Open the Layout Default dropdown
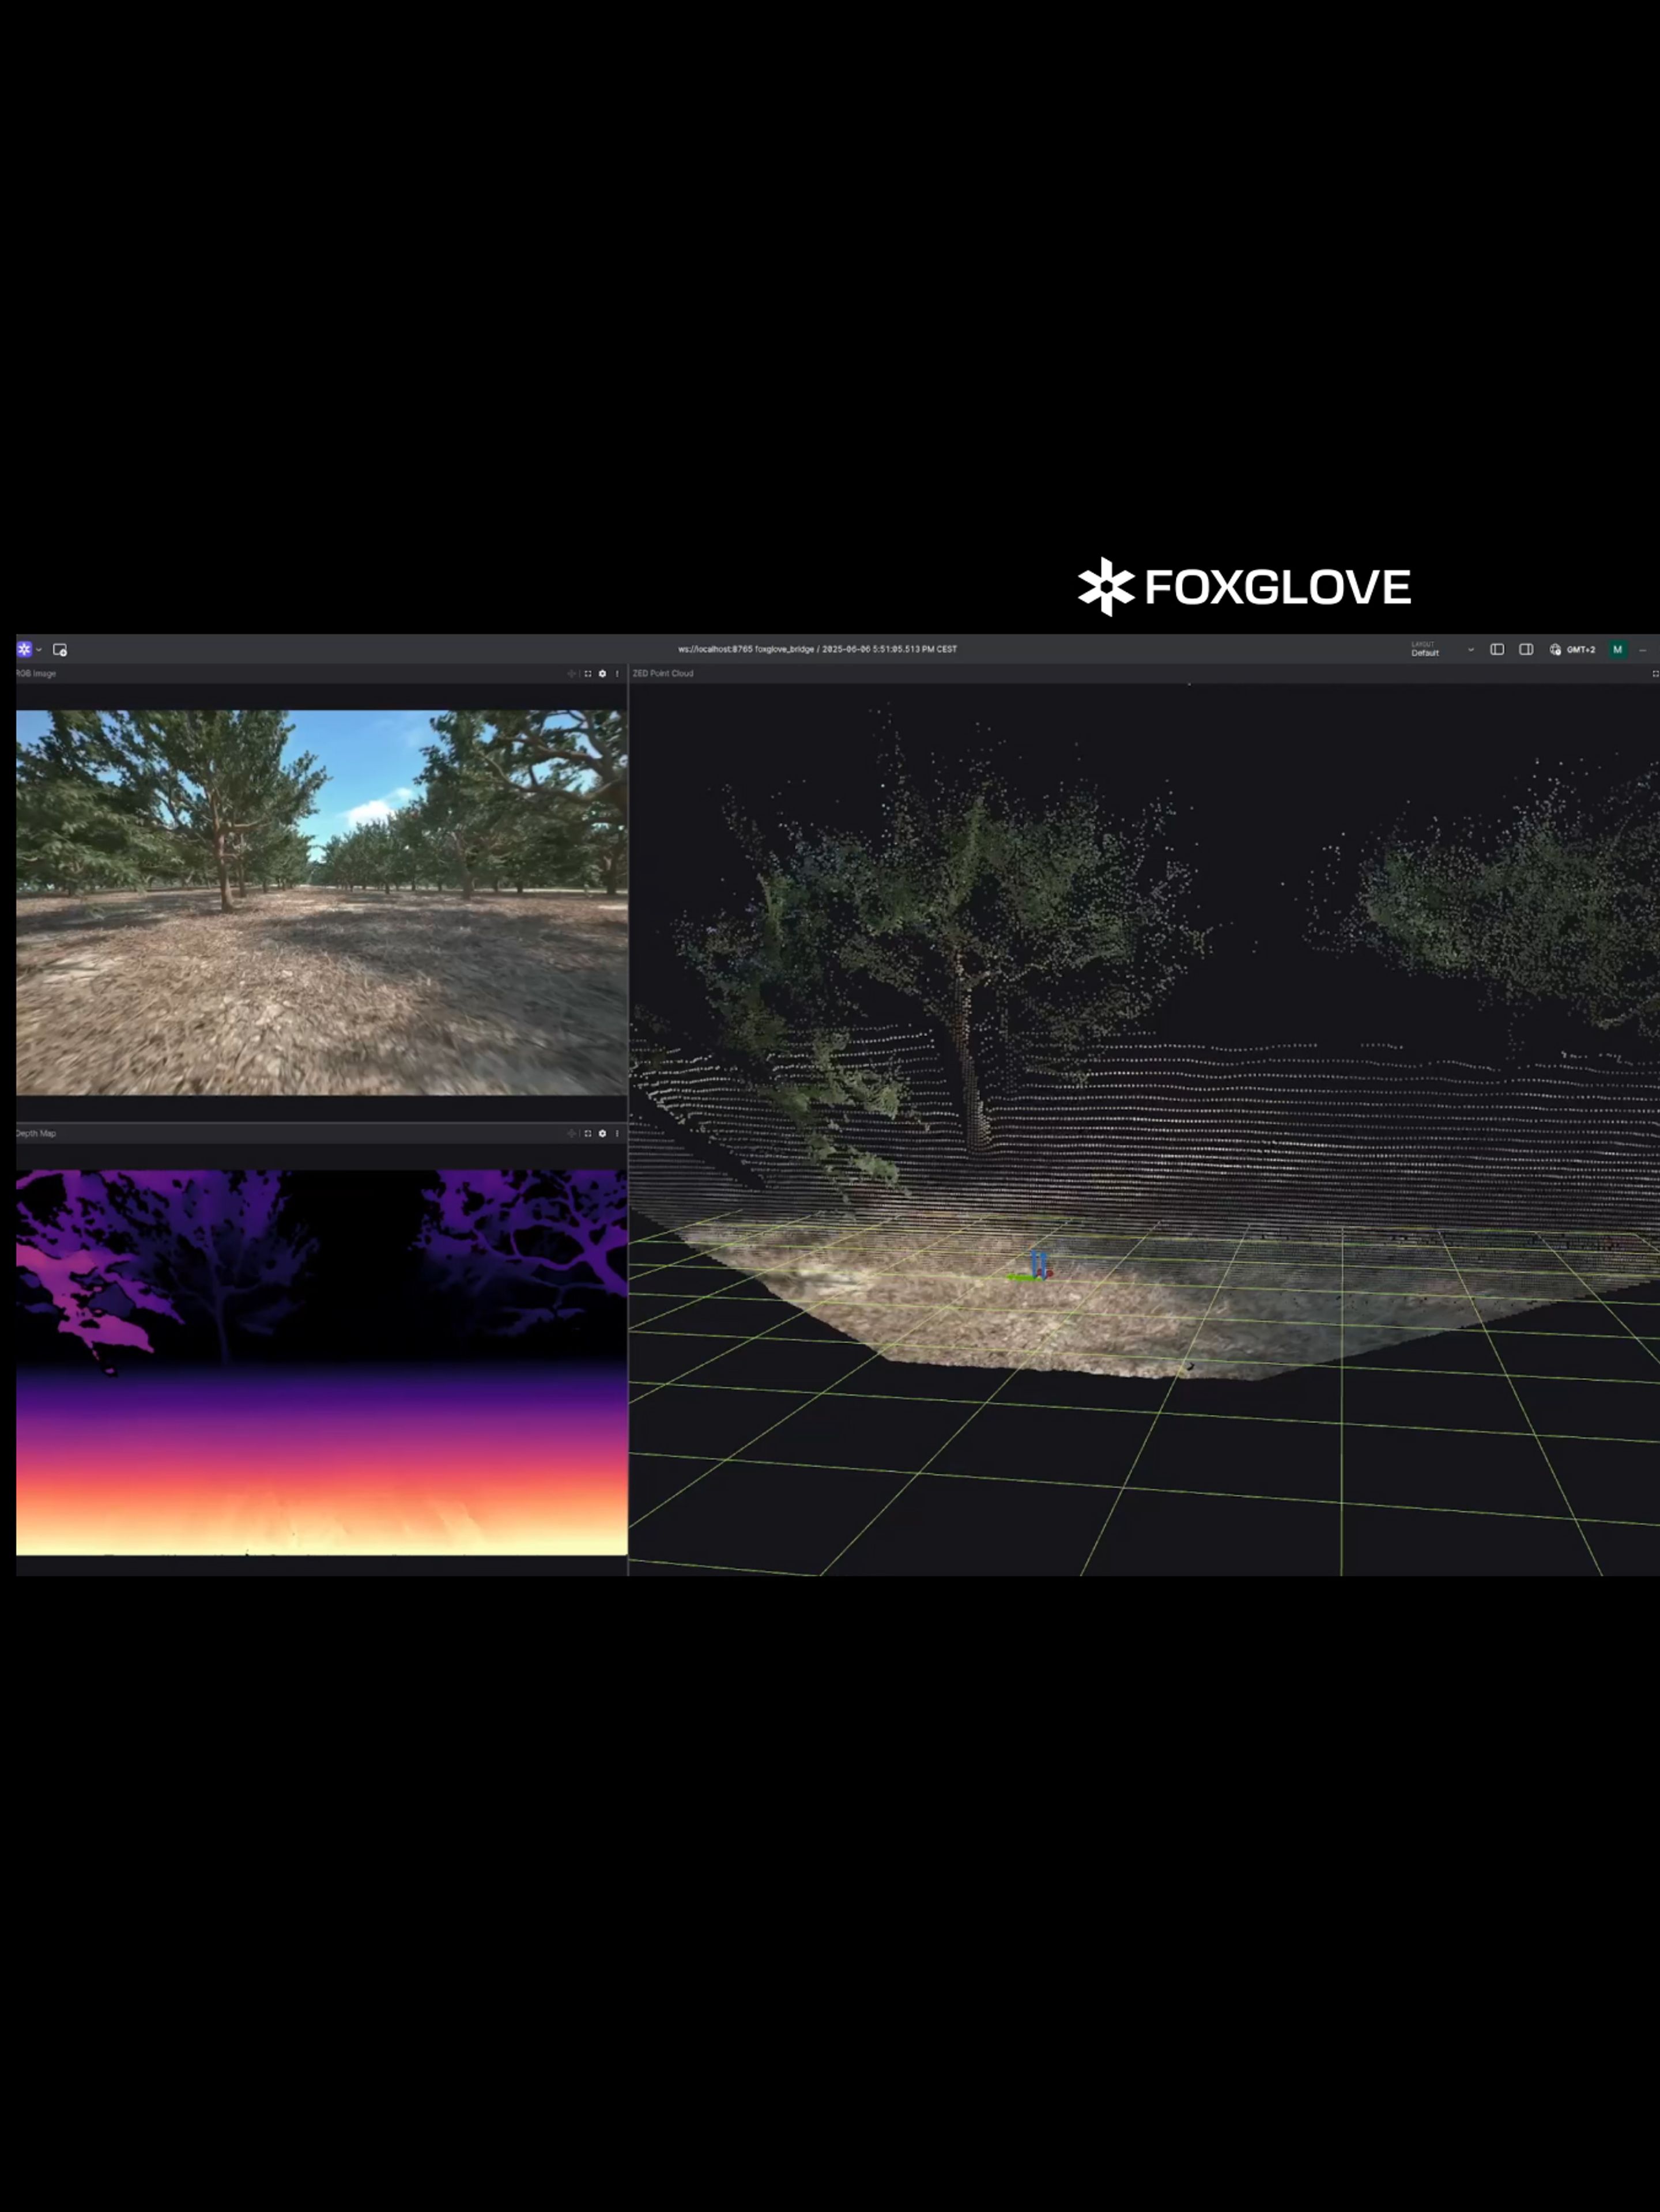The width and height of the screenshot is (1660, 2212). point(1442,650)
